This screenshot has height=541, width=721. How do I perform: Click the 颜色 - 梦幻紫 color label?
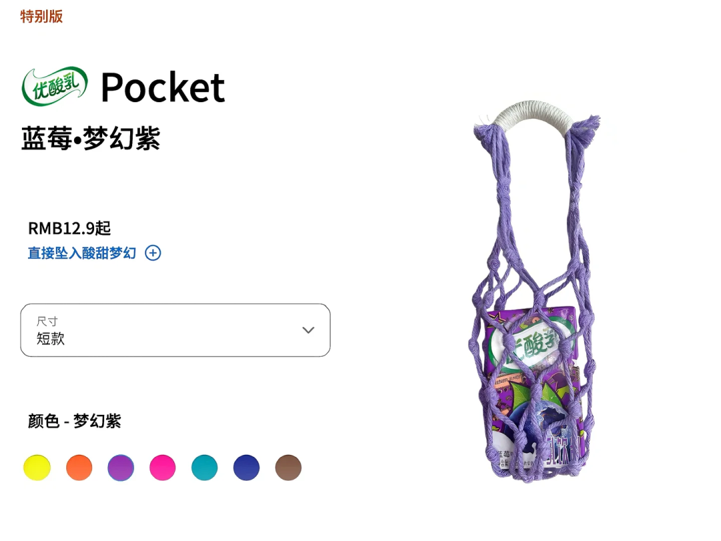(x=75, y=421)
